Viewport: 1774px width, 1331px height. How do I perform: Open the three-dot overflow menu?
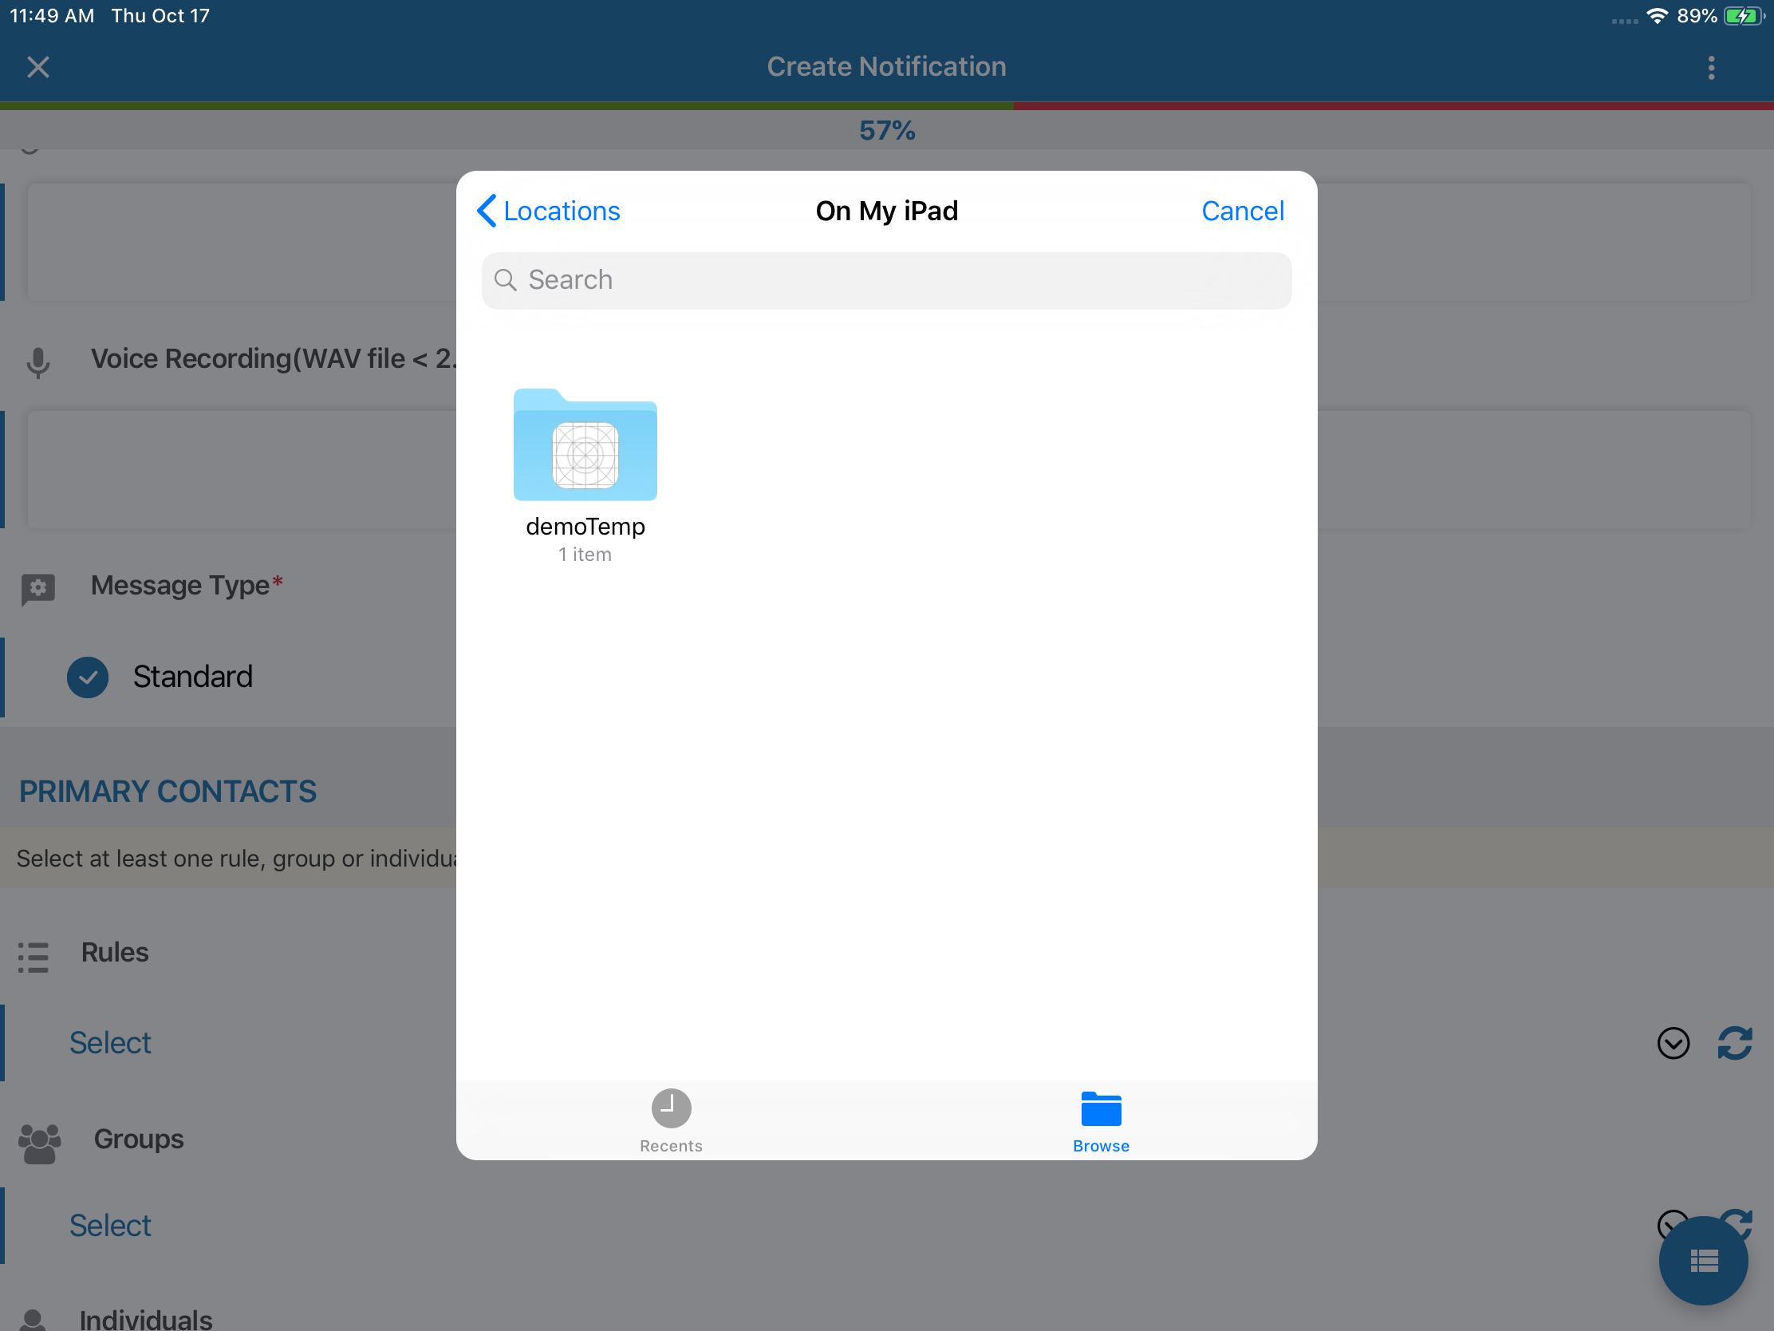[x=1711, y=67]
